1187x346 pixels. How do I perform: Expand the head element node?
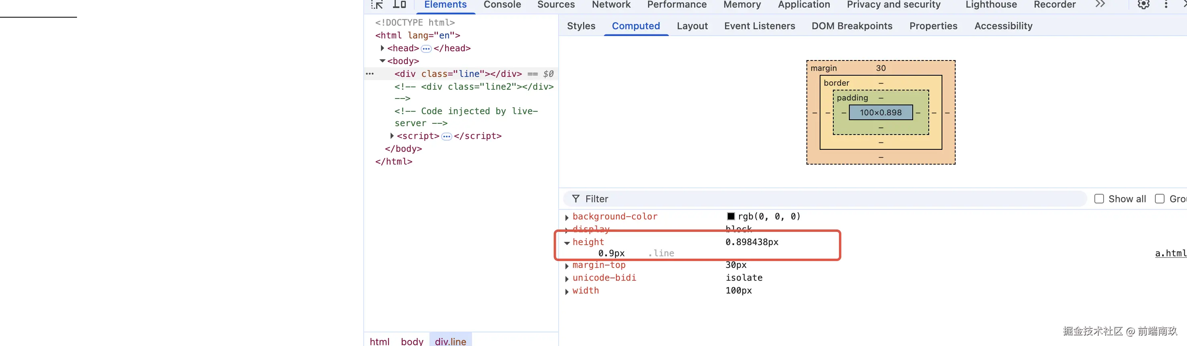382,48
